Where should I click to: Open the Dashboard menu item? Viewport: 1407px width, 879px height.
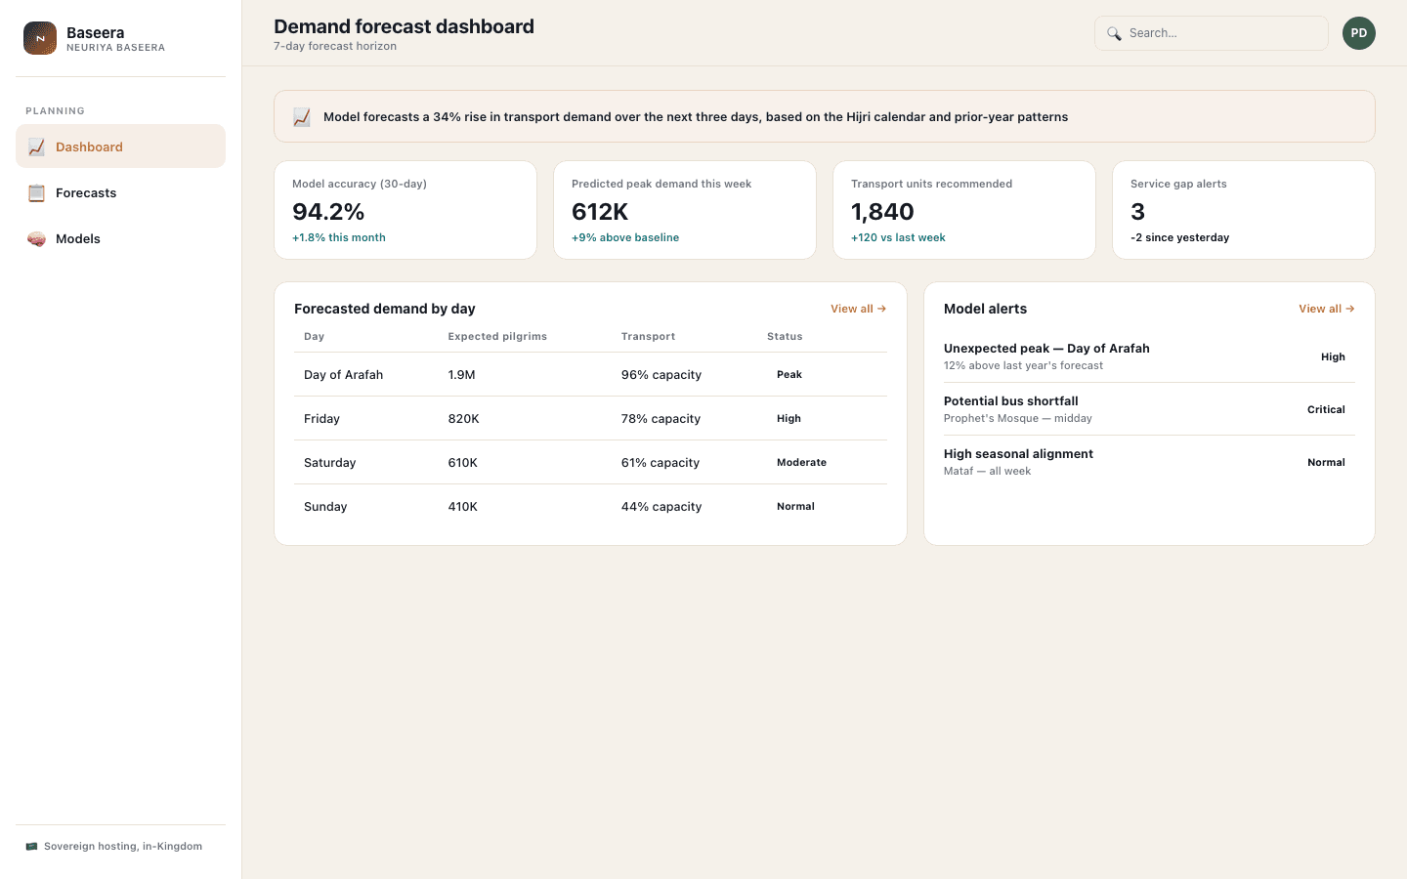coord(120,146)
